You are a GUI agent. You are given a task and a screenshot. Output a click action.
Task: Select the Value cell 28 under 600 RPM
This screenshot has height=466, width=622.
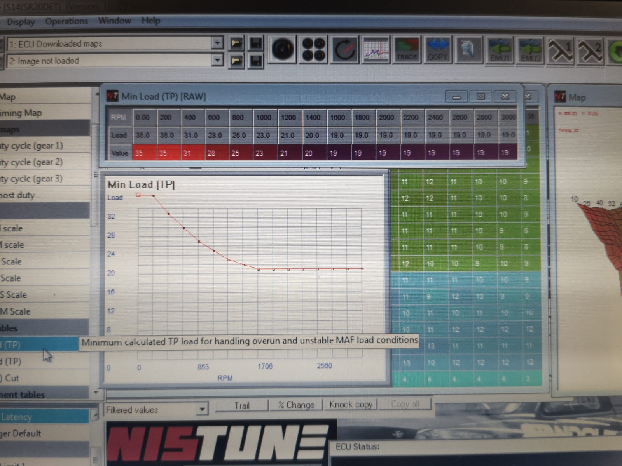(x=217, y=153)
